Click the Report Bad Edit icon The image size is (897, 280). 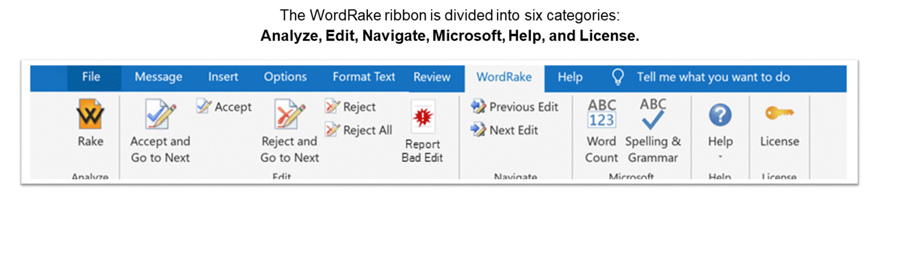tap(422, 117)
